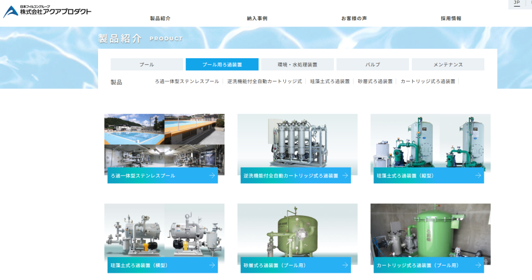Click the arrow on 珪藻土式（縦型） card
The width and height of the screenshot is (532, 280).
[478, 175]
